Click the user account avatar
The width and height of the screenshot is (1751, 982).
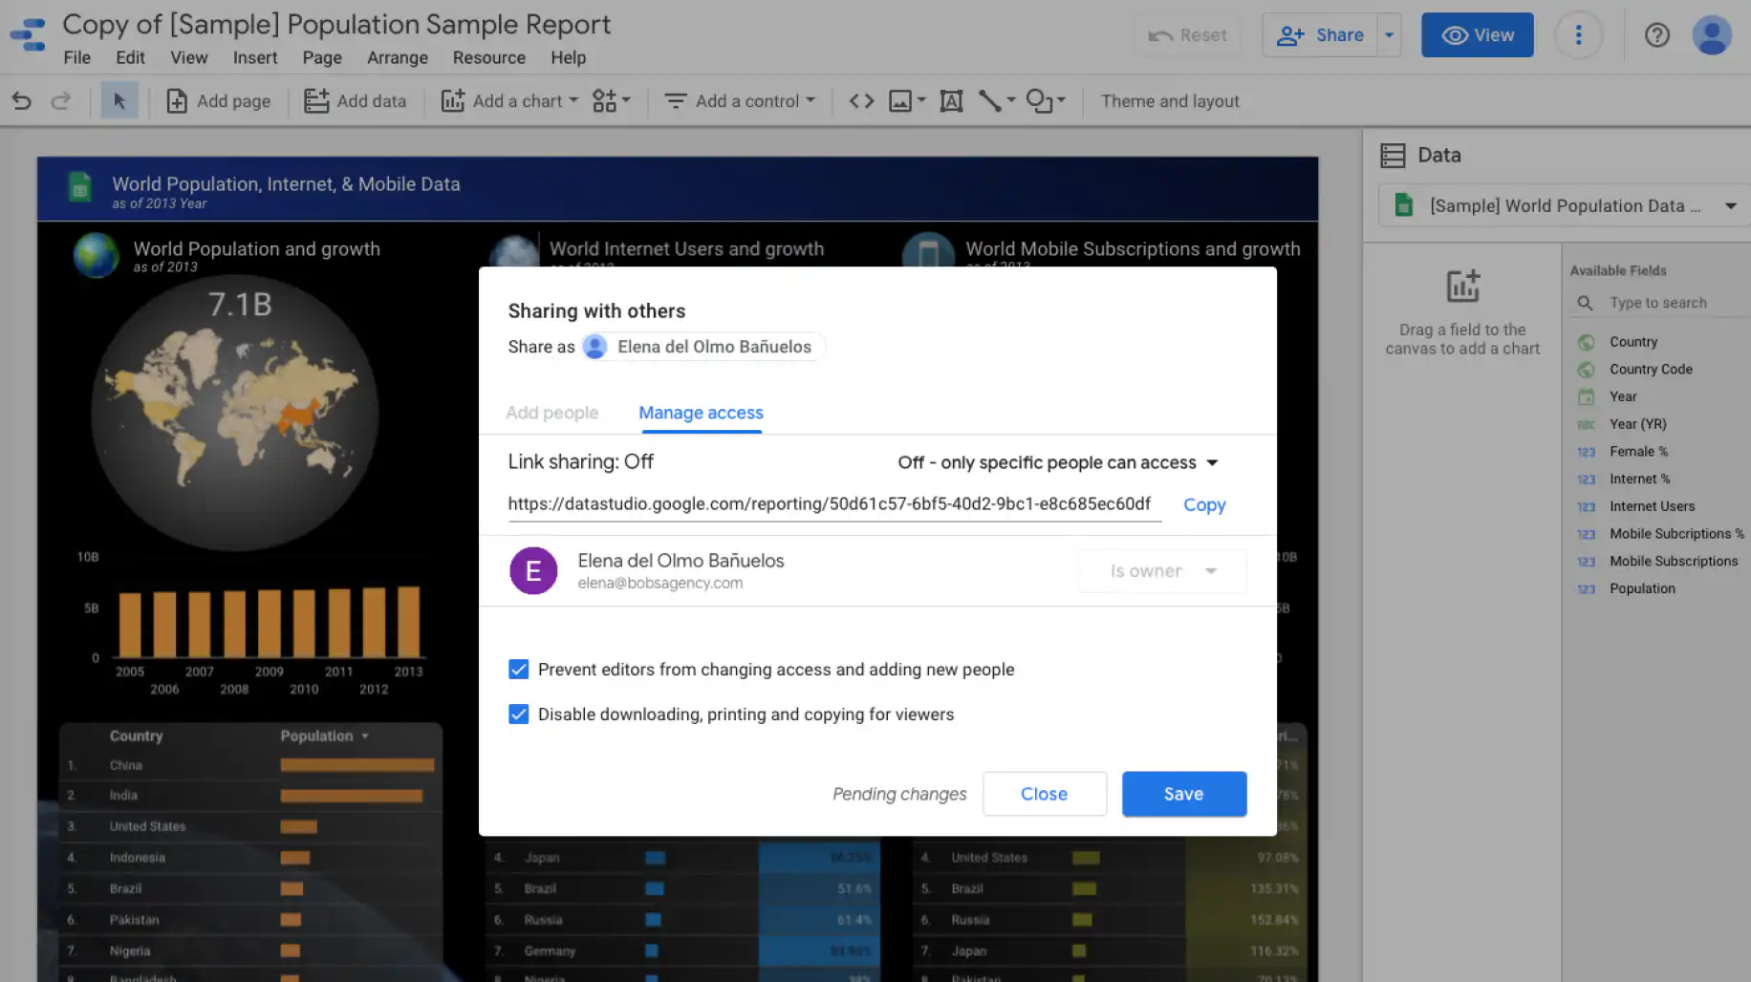pos(1711,35)
